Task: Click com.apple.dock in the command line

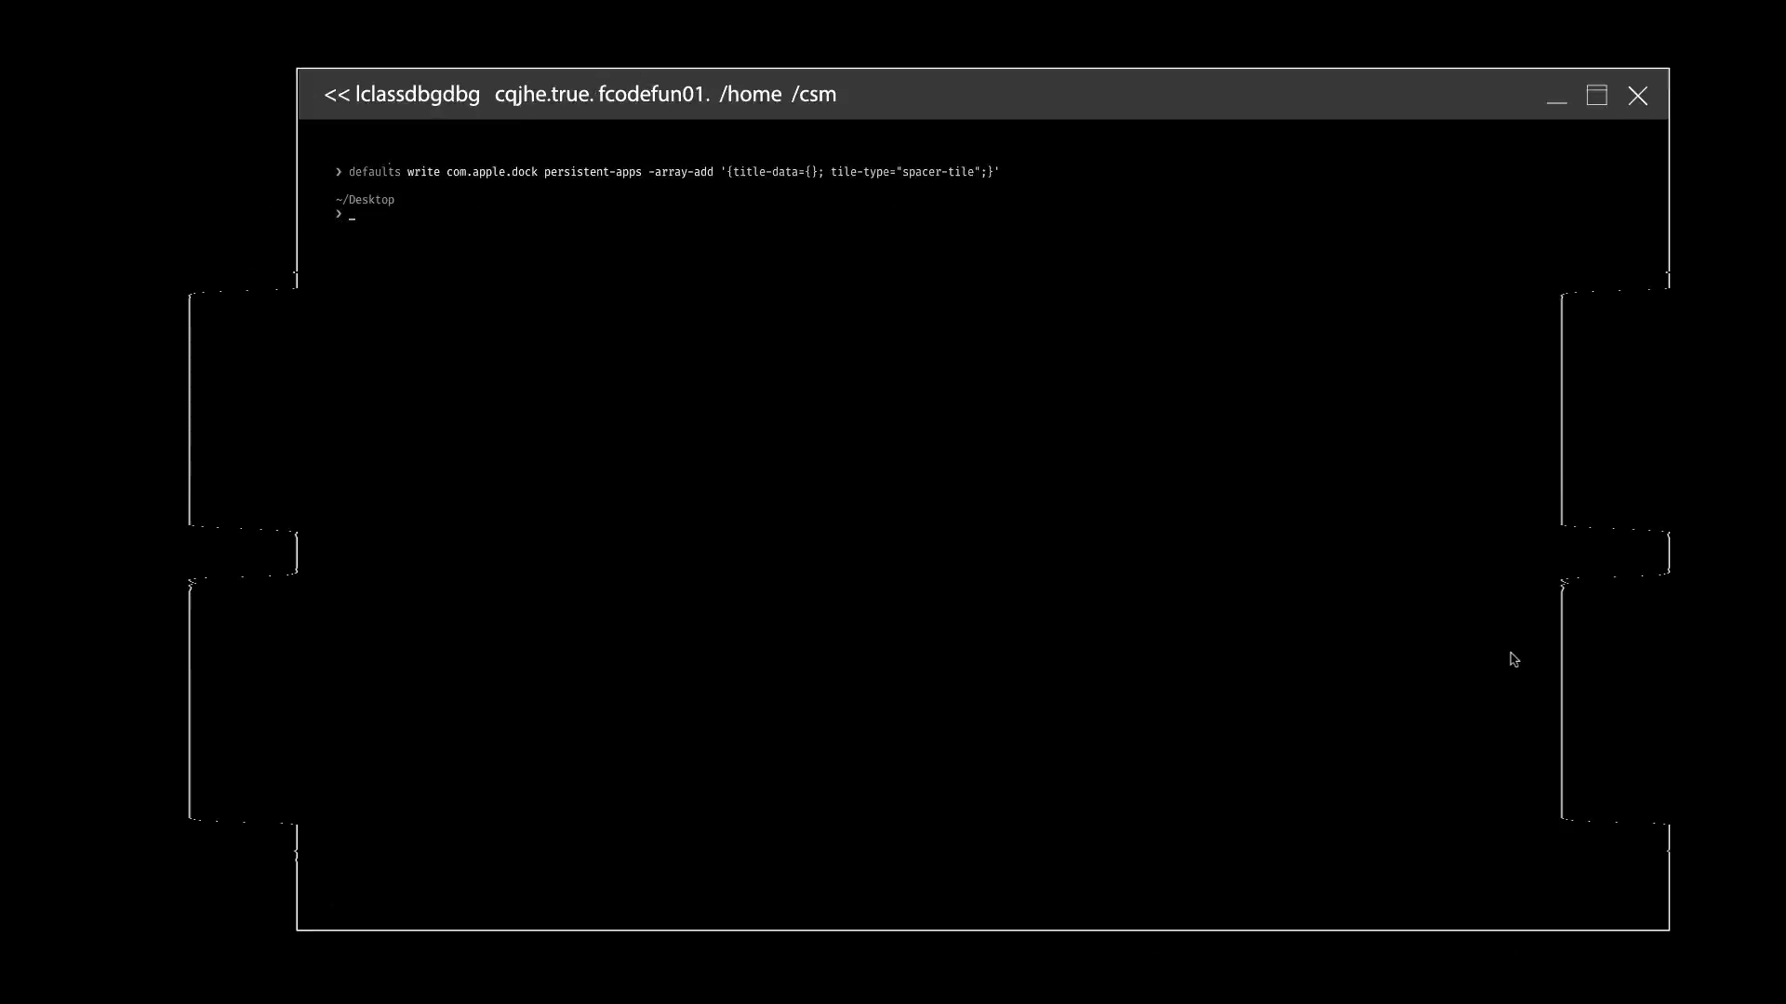Action: click(491, 172)
